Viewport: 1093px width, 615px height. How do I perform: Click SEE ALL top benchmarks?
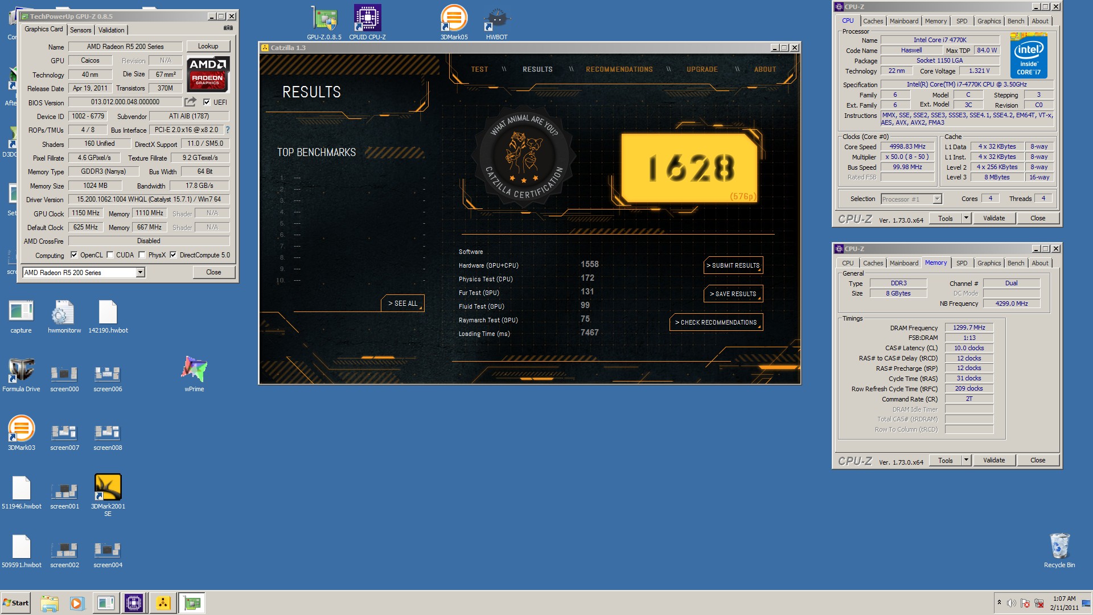(402, 304)
